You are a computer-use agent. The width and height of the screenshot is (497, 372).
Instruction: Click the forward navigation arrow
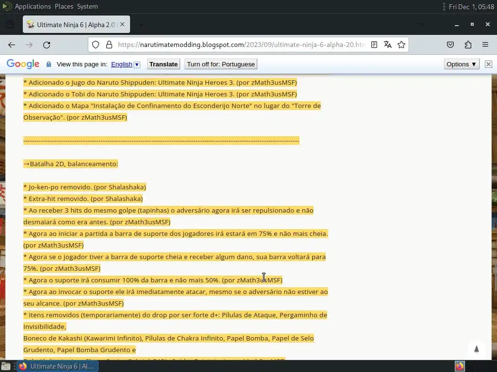(29, 45)
